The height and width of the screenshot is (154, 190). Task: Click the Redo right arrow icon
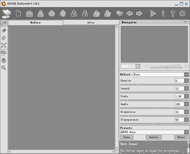[x=139, y=13]
